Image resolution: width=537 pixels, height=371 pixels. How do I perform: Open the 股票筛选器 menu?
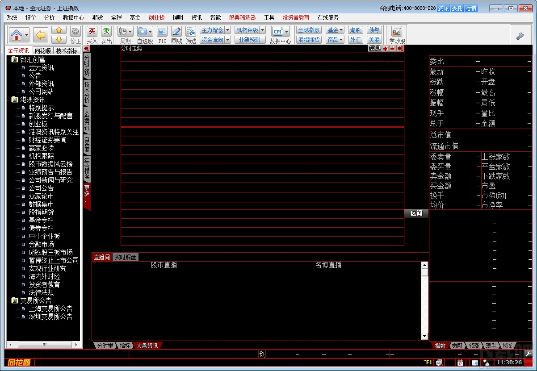243,17
